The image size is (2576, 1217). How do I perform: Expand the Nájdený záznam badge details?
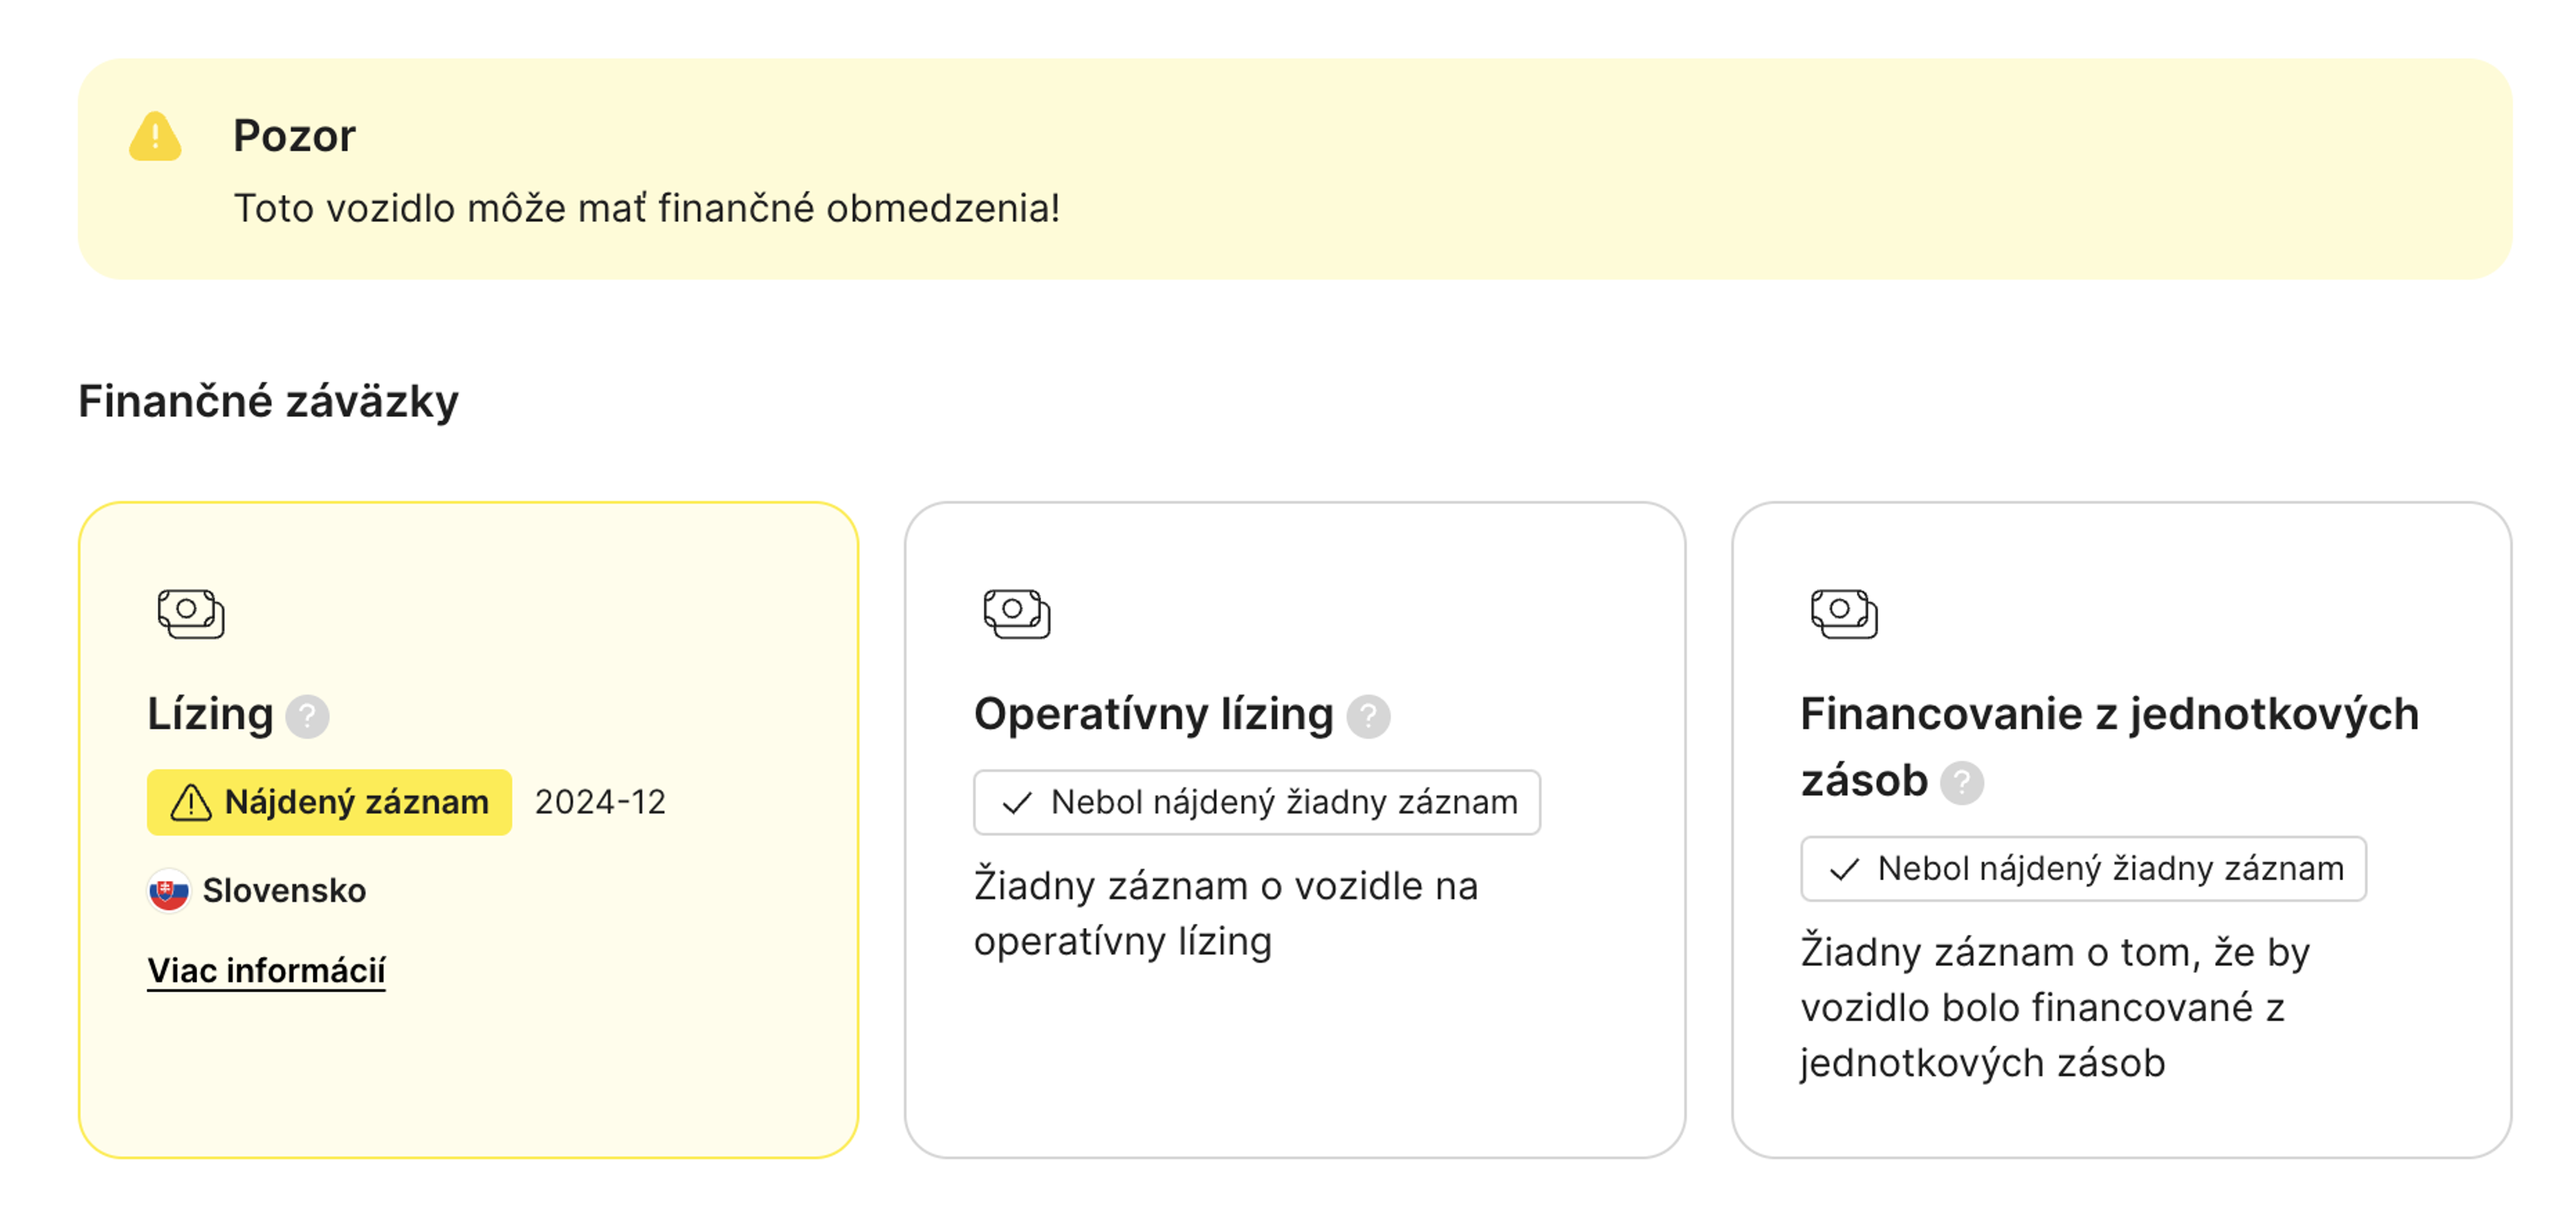pos(330,801)
